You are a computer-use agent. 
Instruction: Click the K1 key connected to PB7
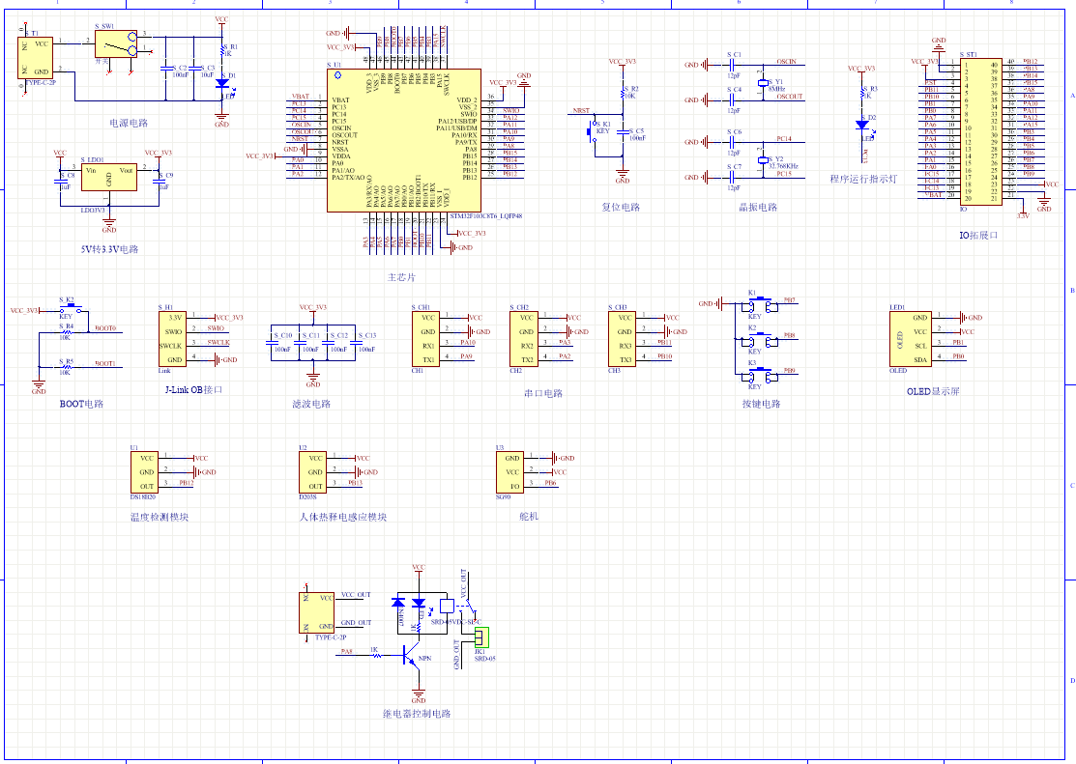759,304
